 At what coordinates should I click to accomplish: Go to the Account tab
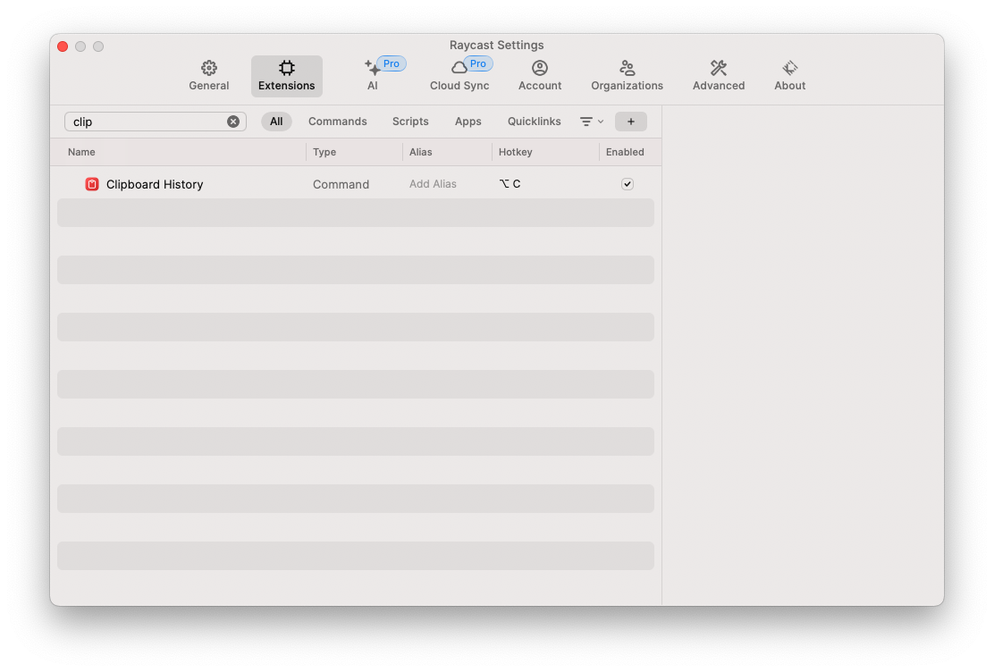point(540,76)
